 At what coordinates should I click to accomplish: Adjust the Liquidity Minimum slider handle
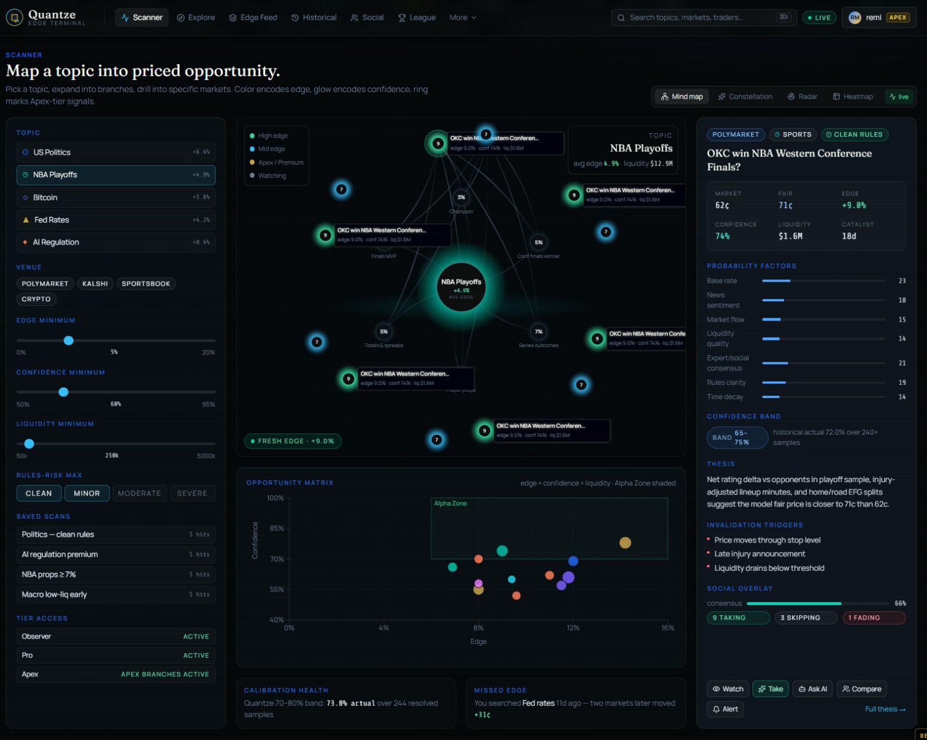[29, 444]
